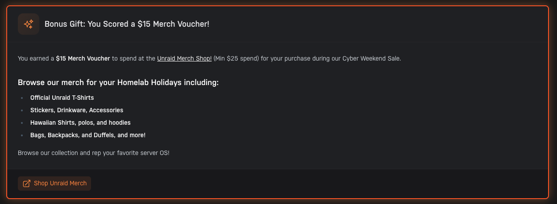Click the external-link icon on the merch button
The image size is (557, 204).
tap(27, 184)
